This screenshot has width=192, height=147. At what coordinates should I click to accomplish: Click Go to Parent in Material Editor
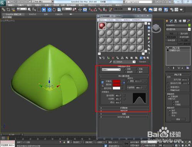click(144, 58)
